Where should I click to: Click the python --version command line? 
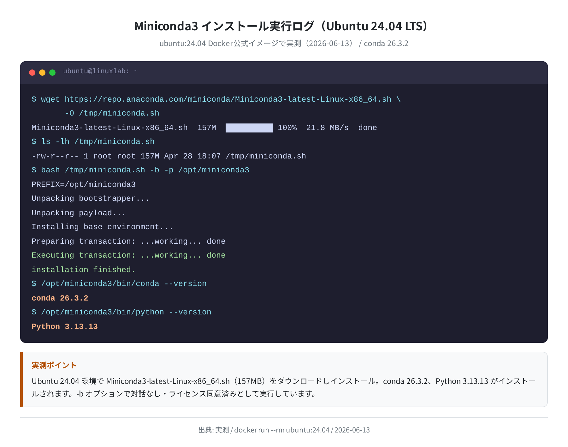[121, 312]
